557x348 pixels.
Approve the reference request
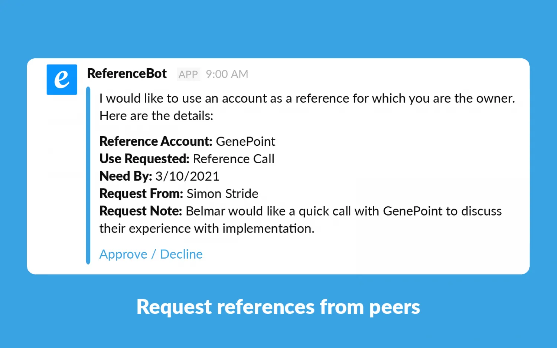[123, 254]
